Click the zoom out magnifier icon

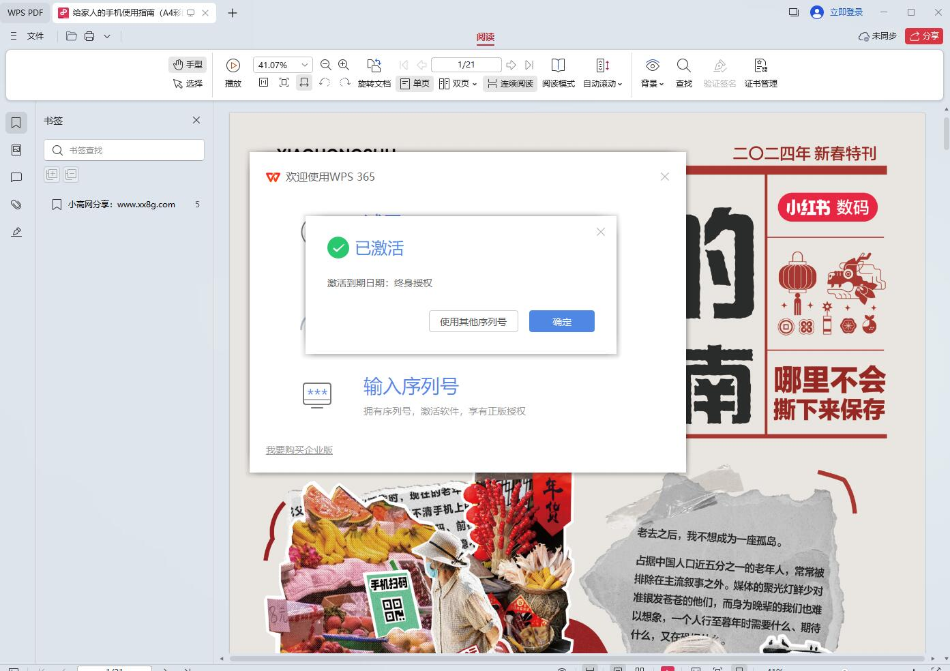pos(326,65)
